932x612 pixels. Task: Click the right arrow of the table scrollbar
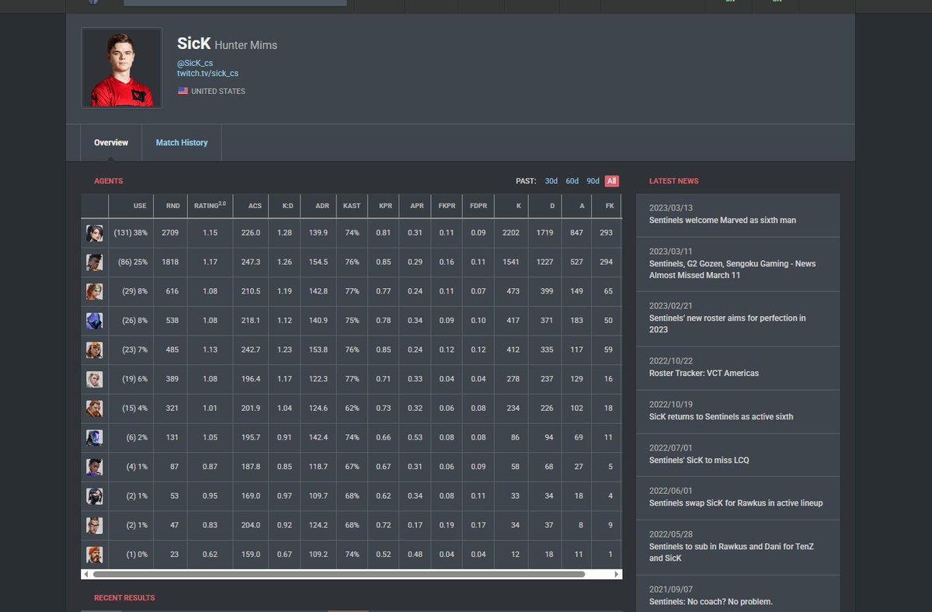pos(617,574)
